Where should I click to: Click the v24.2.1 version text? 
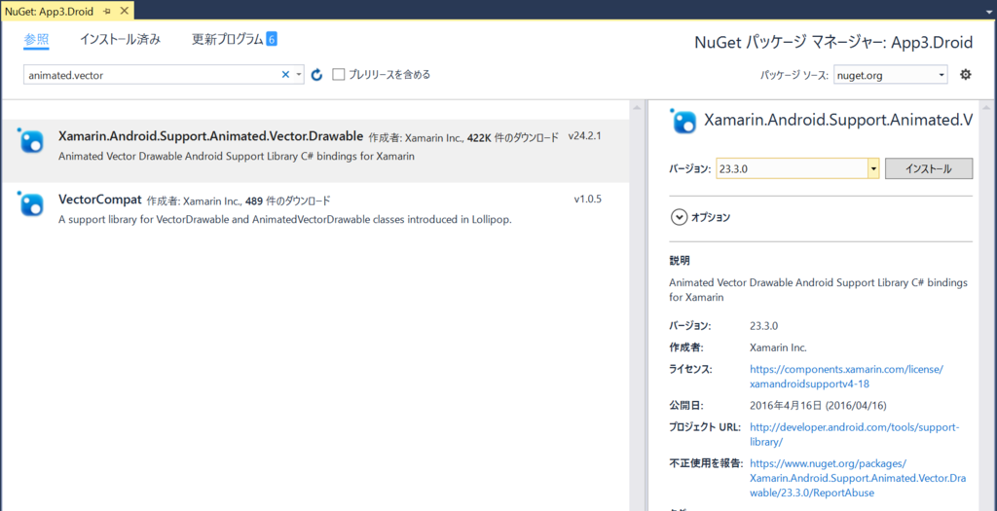point(585,136)
